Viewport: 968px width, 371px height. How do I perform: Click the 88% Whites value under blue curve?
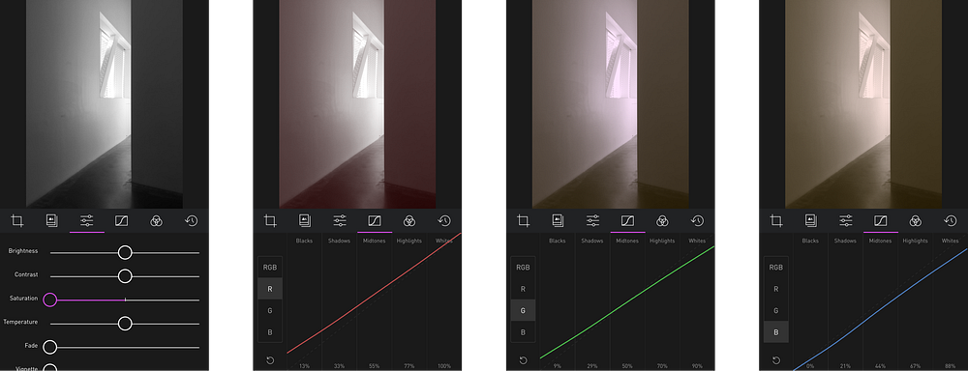[951, 366]
